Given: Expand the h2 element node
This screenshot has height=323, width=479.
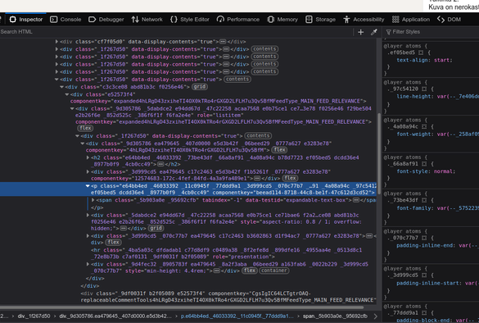Looking at the screenshot, I should (x=88, y=157).
